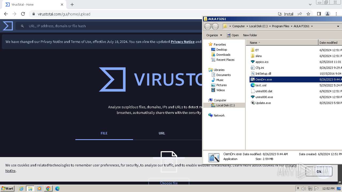Click Open in Explorer toolbar
Viewport: 342px width, 192px height.
(233, 35)
